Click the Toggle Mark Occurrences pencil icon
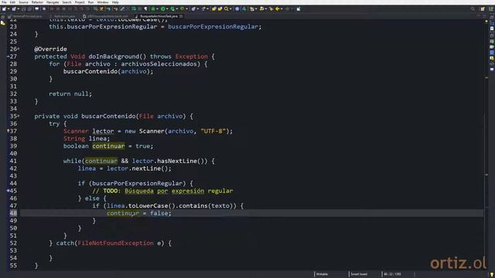This screenshot has width=495, height=278. click(122, 8)
